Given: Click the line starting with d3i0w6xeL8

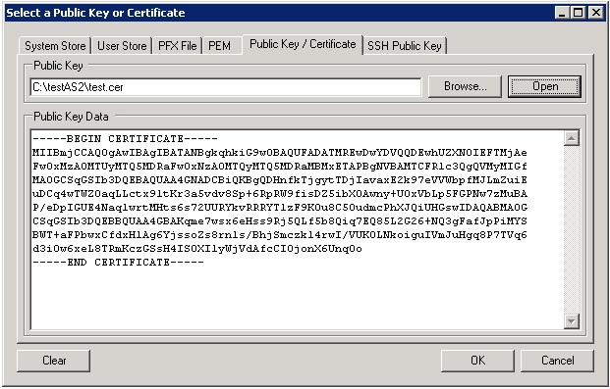Looking at the screenshot, I should pos(197,249).
